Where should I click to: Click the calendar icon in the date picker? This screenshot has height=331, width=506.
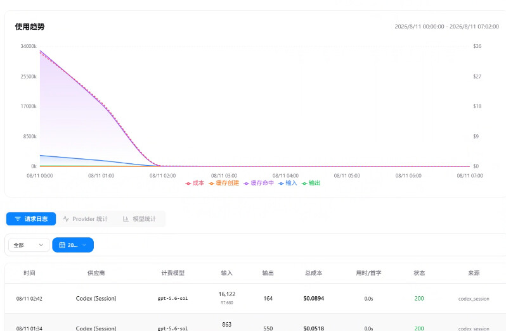coord(62,245)
